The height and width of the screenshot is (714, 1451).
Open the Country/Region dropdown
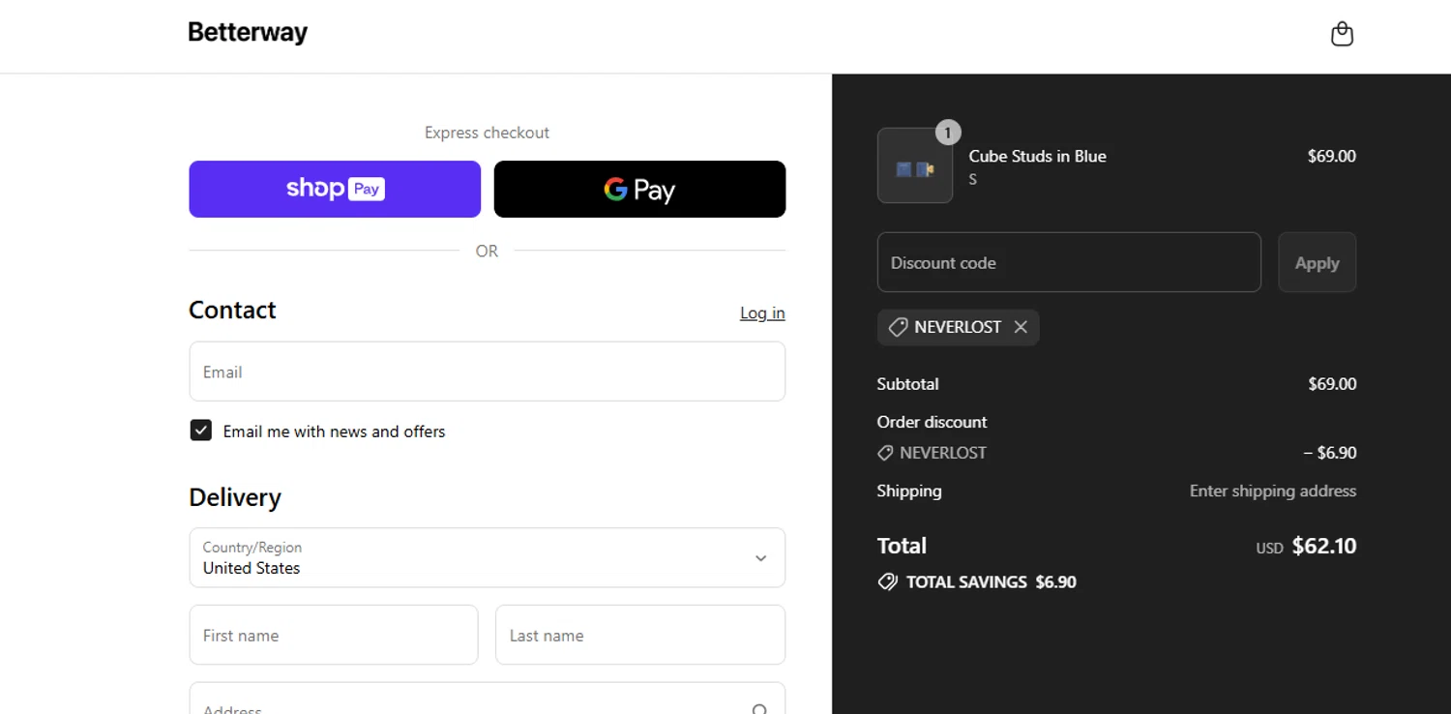488,557
